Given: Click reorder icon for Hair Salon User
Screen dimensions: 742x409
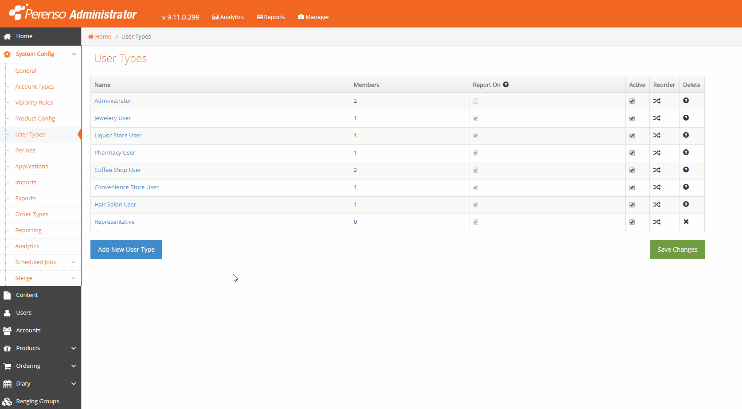Looking at the screenshot, I should [657, 205].
